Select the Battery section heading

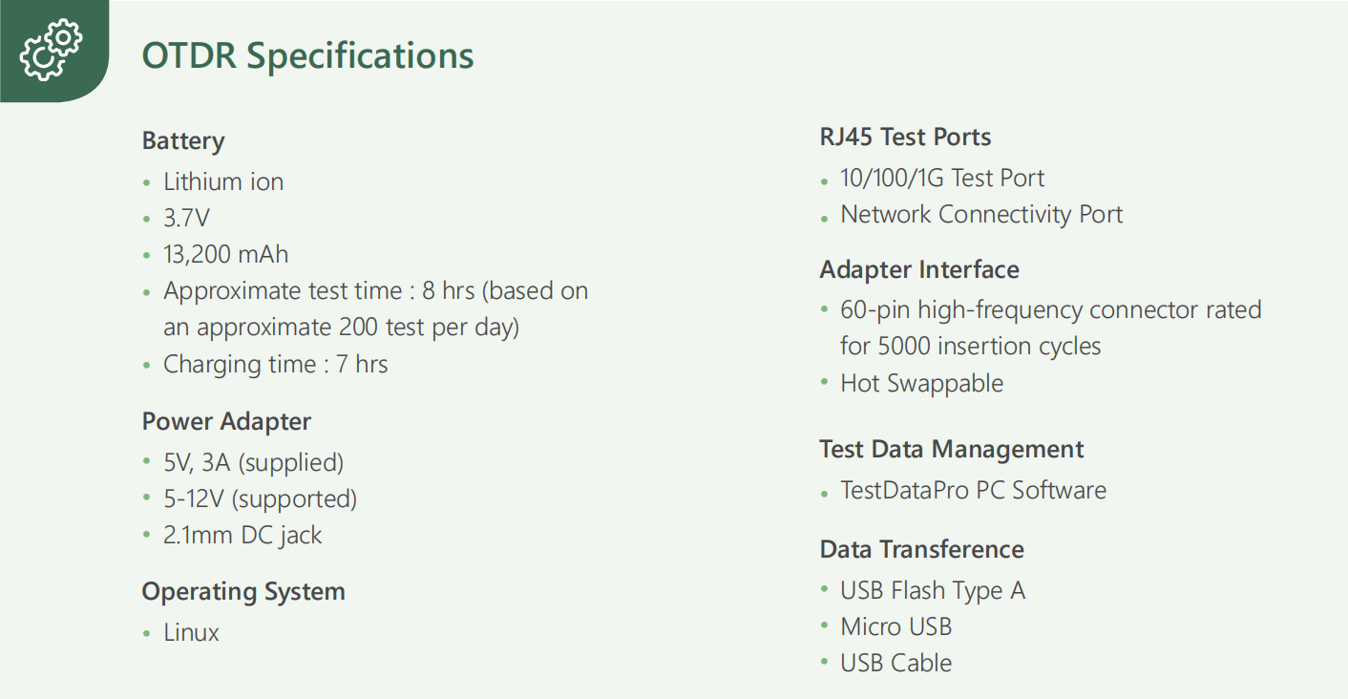click(183, 141)
